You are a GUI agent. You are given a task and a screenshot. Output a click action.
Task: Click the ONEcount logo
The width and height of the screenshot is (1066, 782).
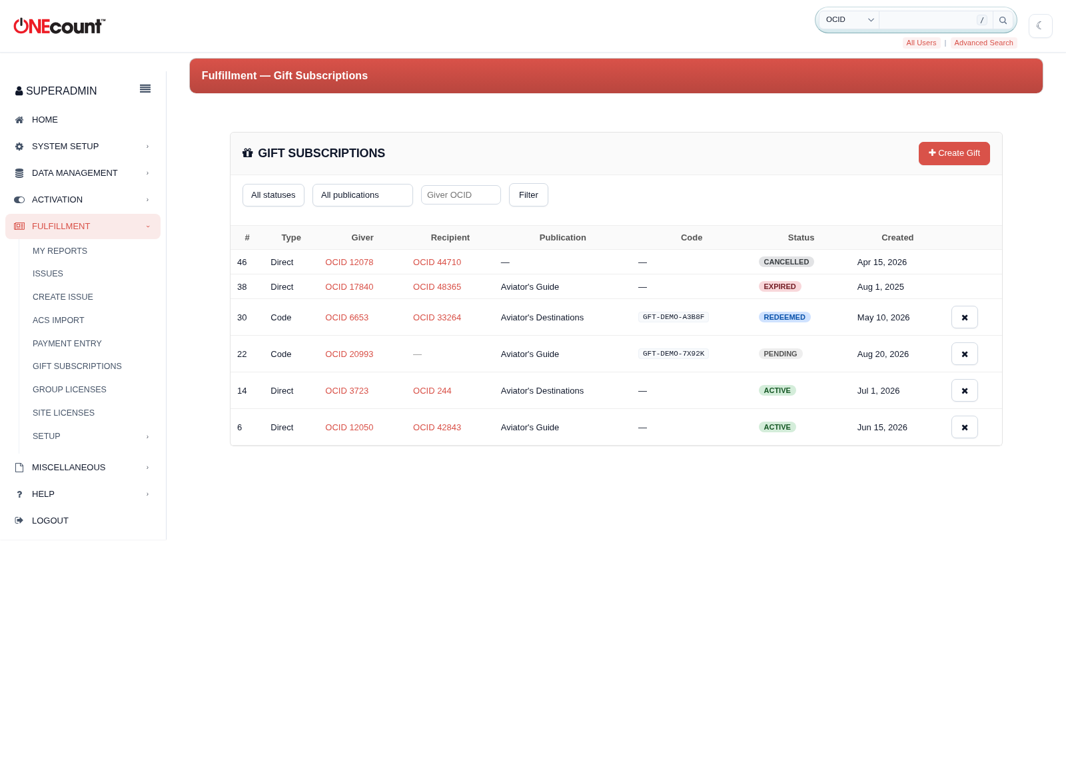point(59,26)
